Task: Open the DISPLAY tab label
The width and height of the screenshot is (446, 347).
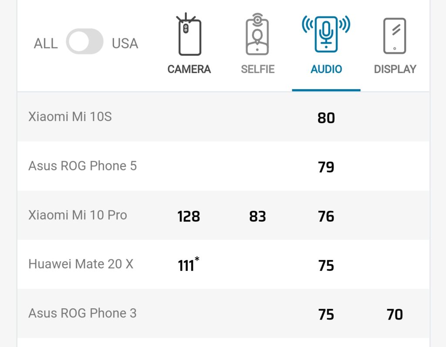Action: point(395,69)
